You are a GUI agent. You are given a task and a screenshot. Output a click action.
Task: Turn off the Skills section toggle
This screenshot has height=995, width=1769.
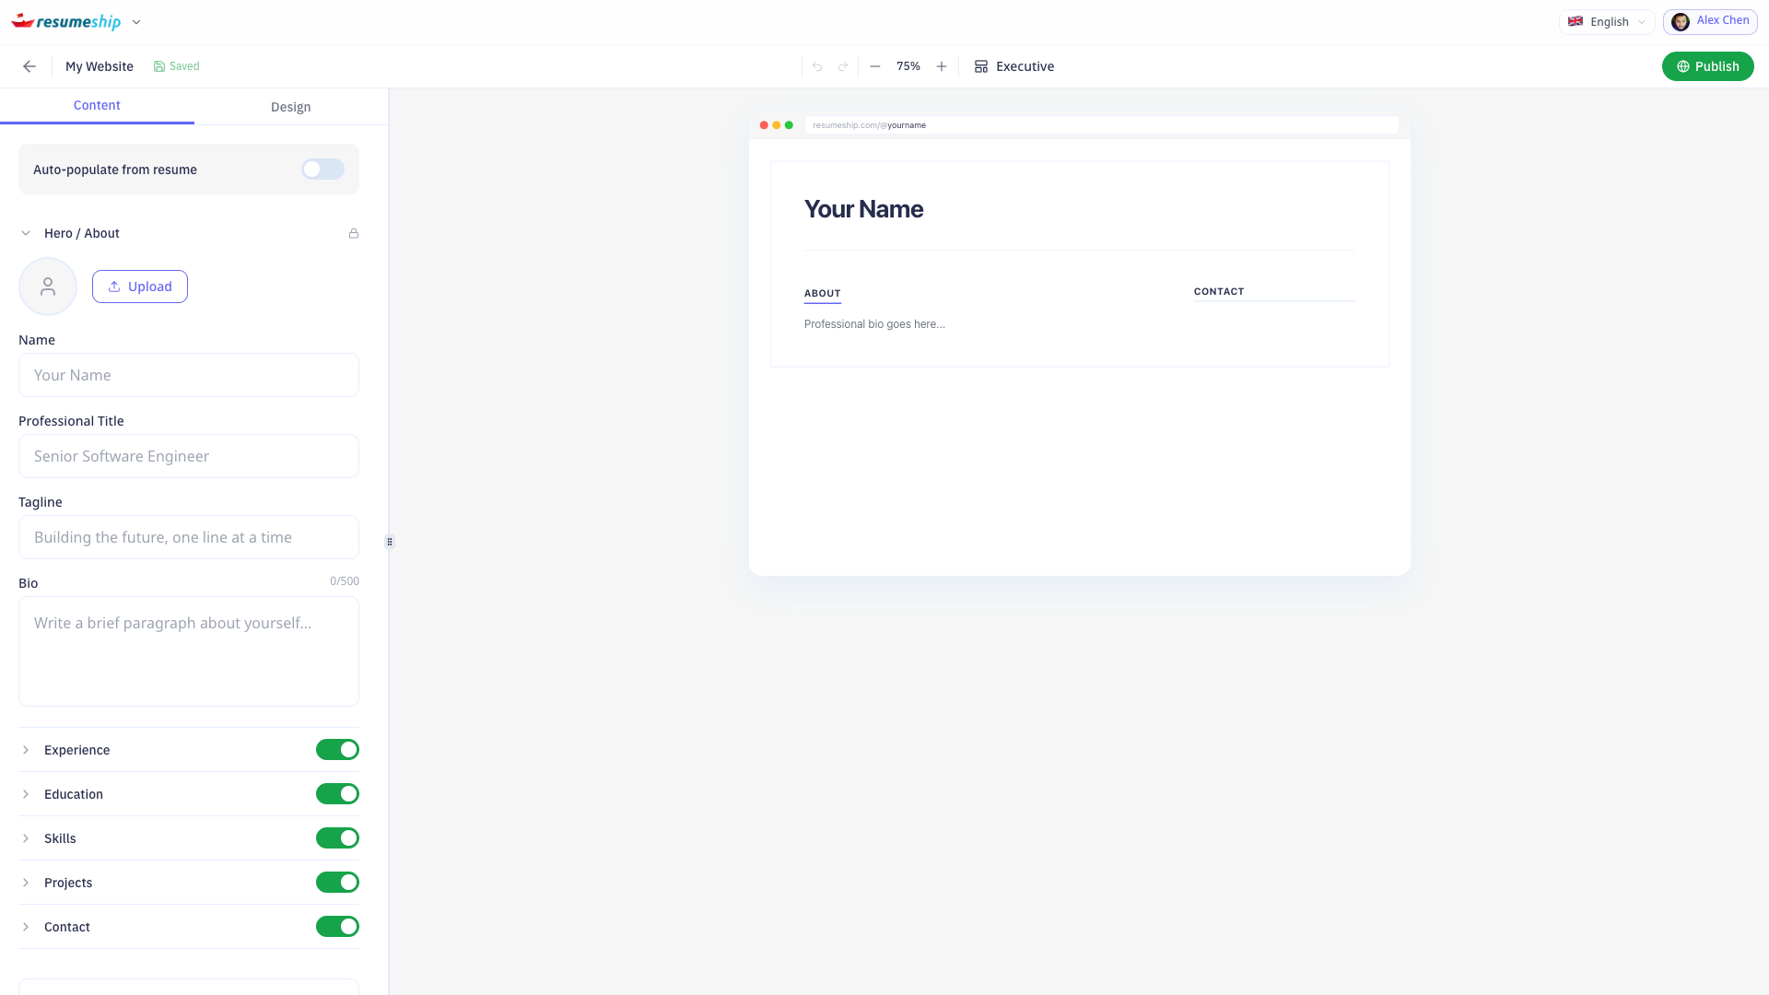pyautogui.click(x=337, y=838)
